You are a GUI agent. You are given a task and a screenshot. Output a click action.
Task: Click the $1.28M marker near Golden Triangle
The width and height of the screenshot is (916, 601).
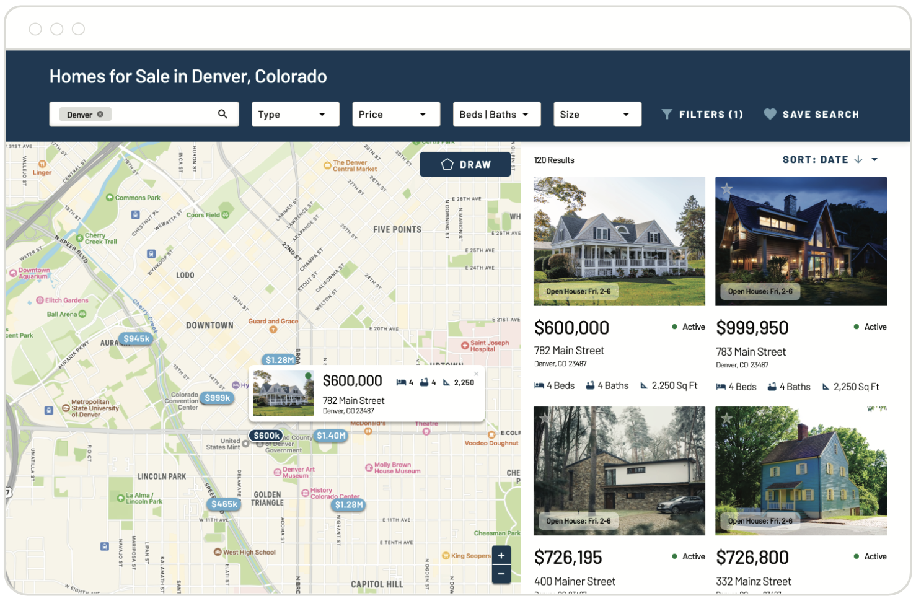click(349, 505)
